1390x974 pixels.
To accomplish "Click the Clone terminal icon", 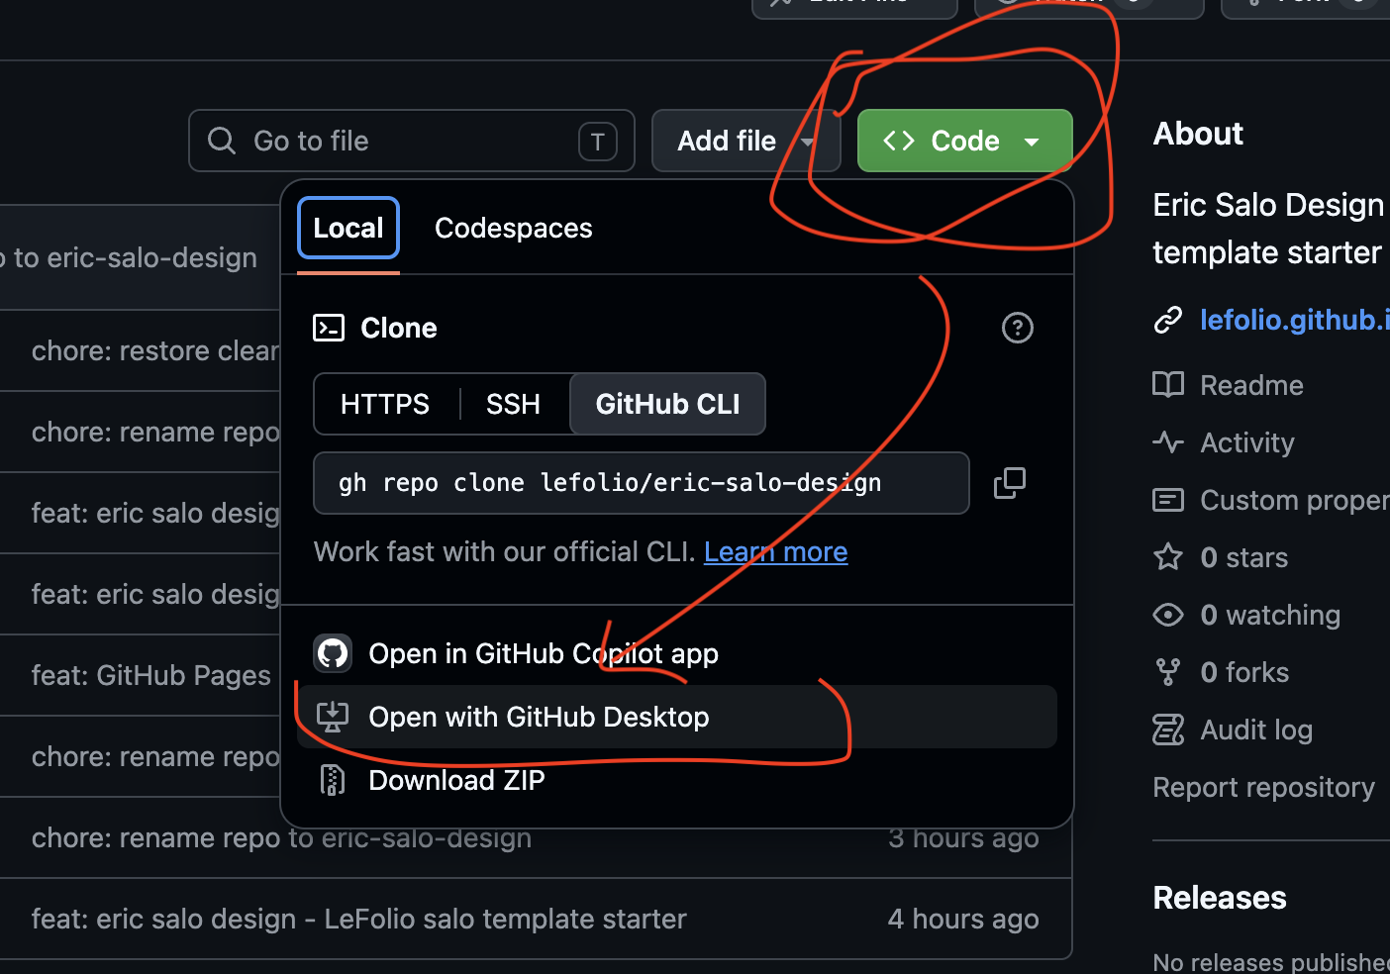I will 329,328.
